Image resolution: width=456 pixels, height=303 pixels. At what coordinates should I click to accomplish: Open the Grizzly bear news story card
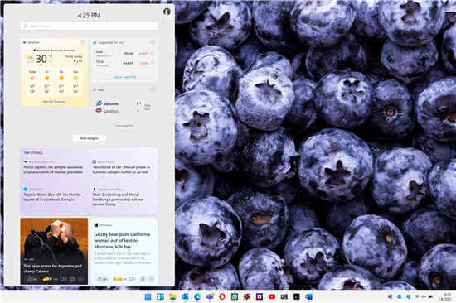pos(125,252)
